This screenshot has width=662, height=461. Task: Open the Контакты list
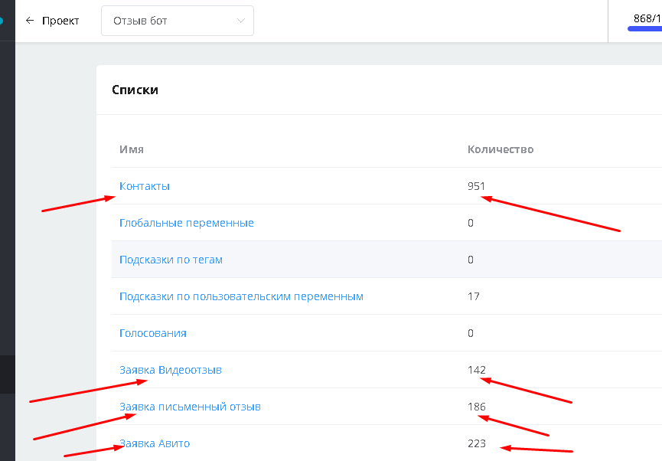(145, 186)
